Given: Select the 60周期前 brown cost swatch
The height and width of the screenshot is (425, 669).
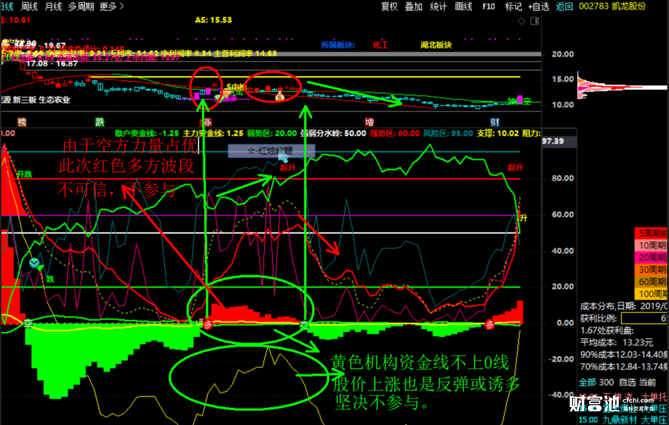Looking at the screenshot, I should coord(651,282).
